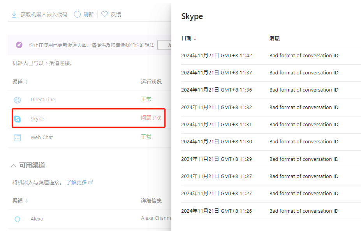Select the 刷新 toolbar action

pos(88,14)
